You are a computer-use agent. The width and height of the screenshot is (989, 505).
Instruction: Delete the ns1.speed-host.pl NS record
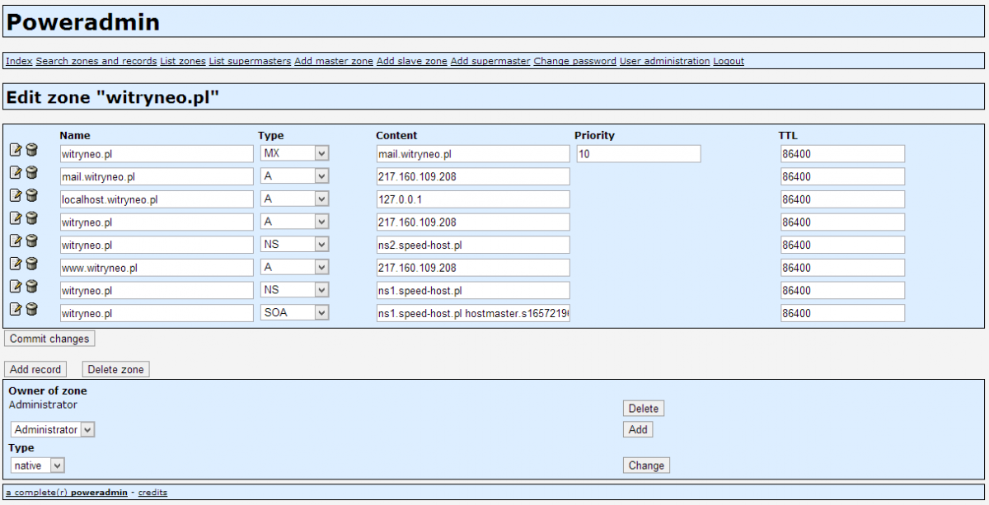click(x=31, y=286)
